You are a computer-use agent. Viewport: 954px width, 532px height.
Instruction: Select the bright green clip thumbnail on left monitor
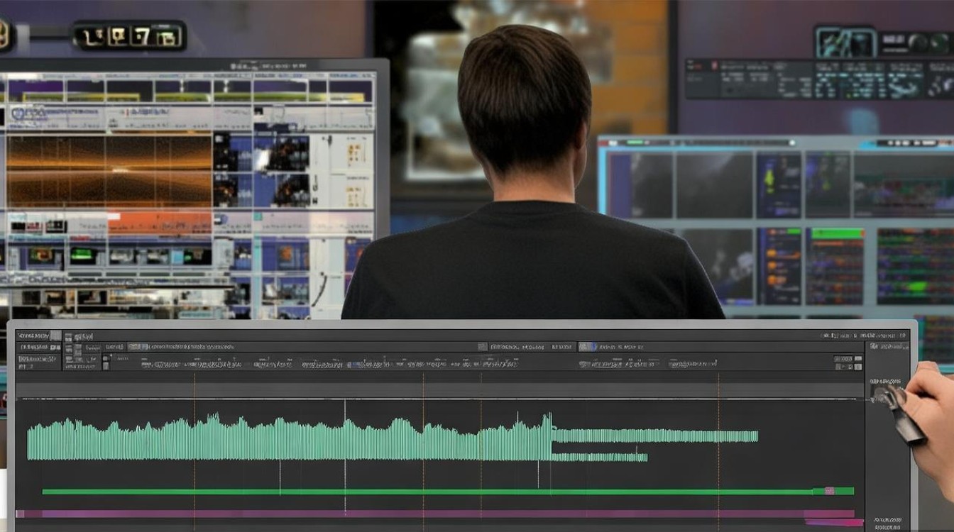[x=82, y=255]
